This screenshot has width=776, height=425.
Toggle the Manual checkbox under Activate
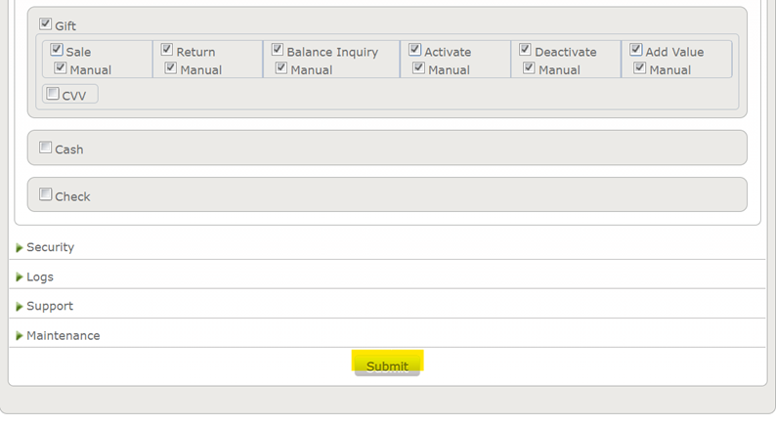click(x=419, y=68)
